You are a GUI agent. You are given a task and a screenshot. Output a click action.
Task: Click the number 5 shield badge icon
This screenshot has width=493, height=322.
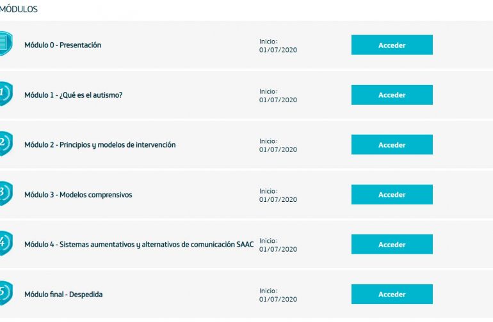[x=6, y=293]
